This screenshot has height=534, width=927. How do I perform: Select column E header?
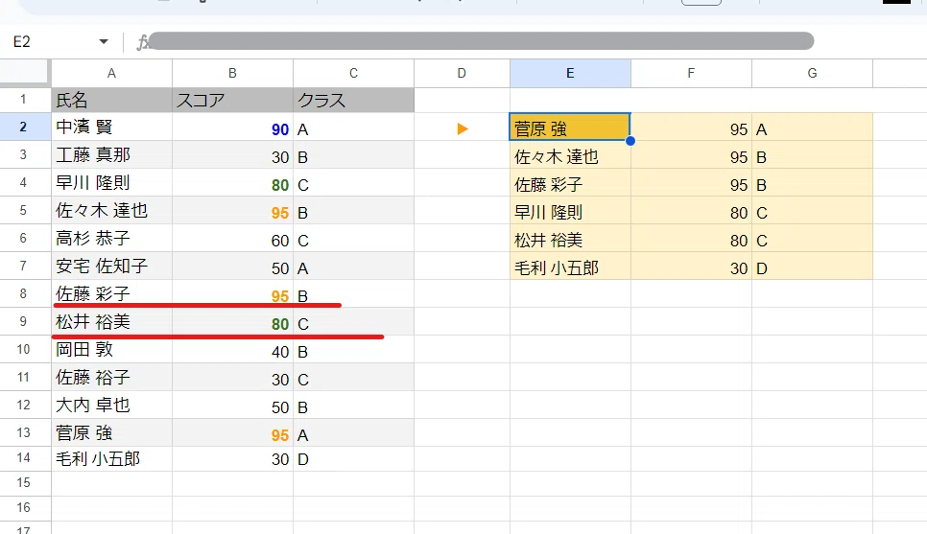click(x=571, y=73)
